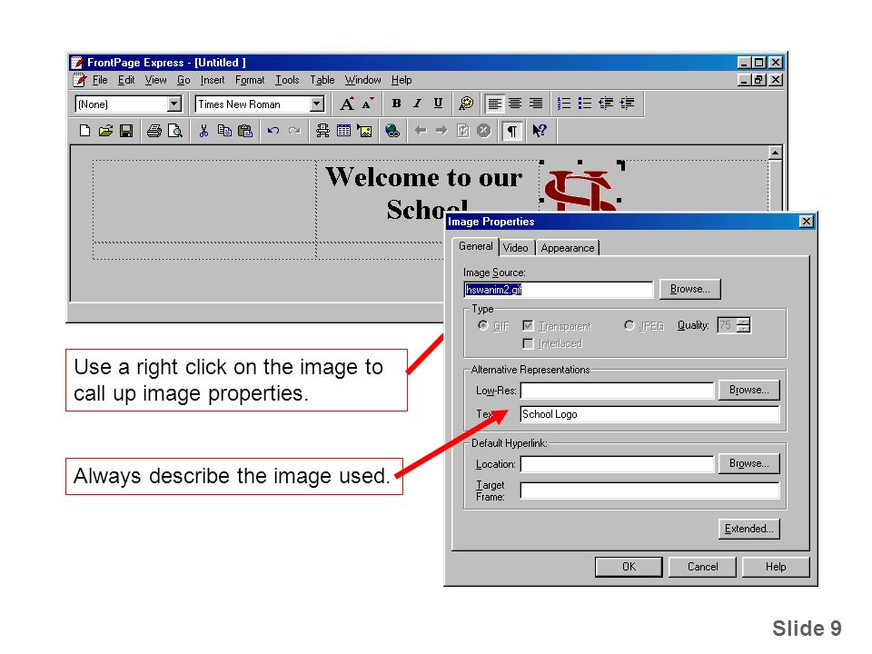The width and height of the screenshot is (872, 654).
Task: Open the Table menu
Action: click(322, 80)
